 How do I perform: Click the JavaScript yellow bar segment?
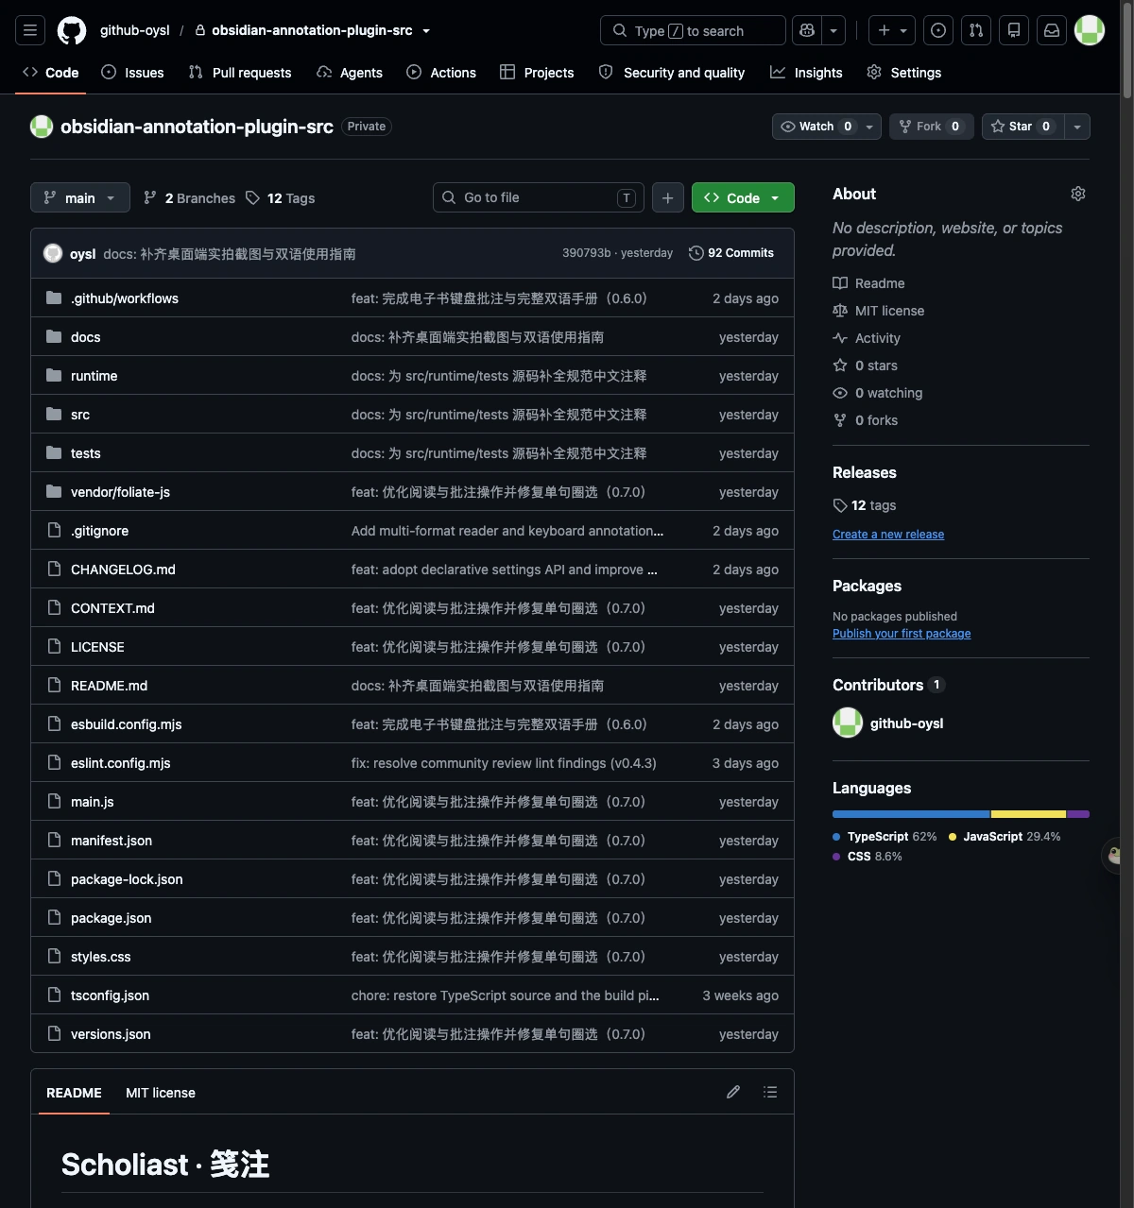[1028, 814]
